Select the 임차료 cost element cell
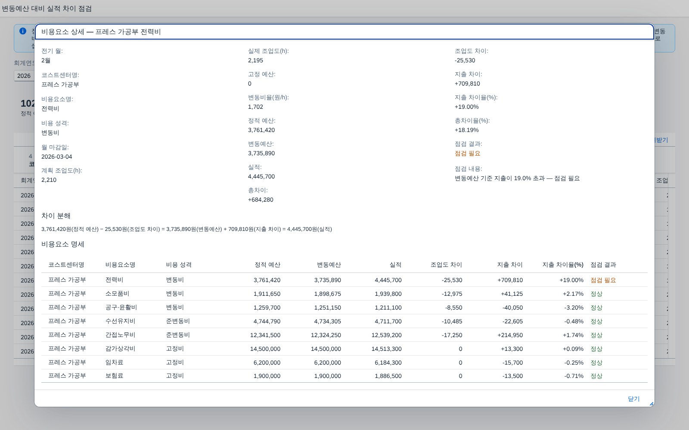The width and height of the screenshot is (689, 430). [x=114, y=362]
